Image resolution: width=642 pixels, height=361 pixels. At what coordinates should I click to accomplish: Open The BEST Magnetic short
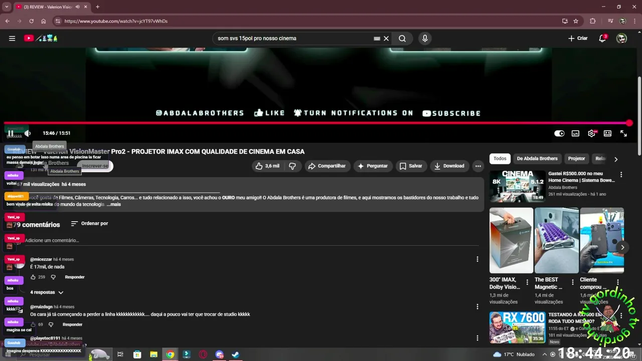tap(556, 240)
